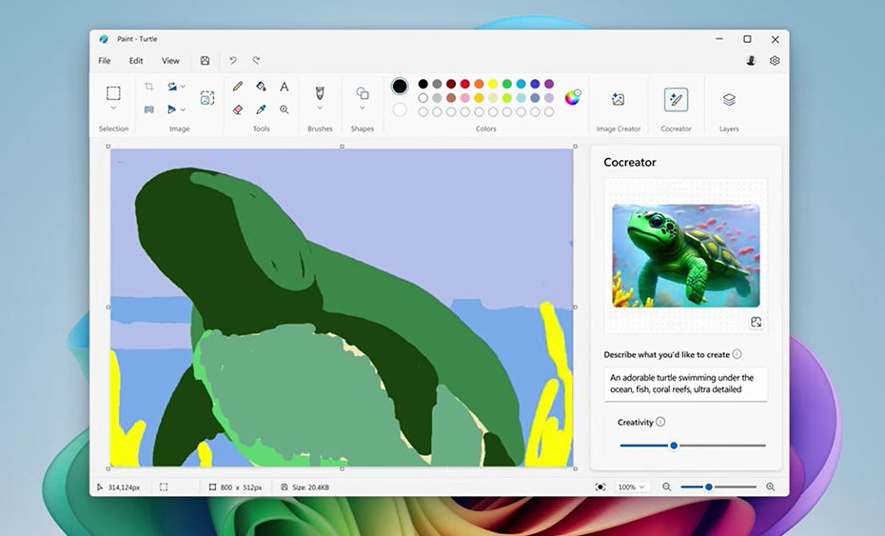Click the turtle drawing canvas
This screenshot has width=885, height=536.
(x=342, y=308)
